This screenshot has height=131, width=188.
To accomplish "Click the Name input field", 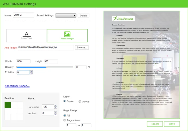I will pos(23,15).
